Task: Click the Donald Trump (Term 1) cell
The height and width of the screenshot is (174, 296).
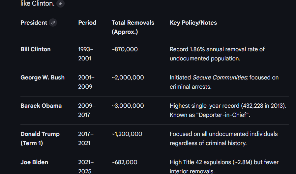Action: pos(40,138)
